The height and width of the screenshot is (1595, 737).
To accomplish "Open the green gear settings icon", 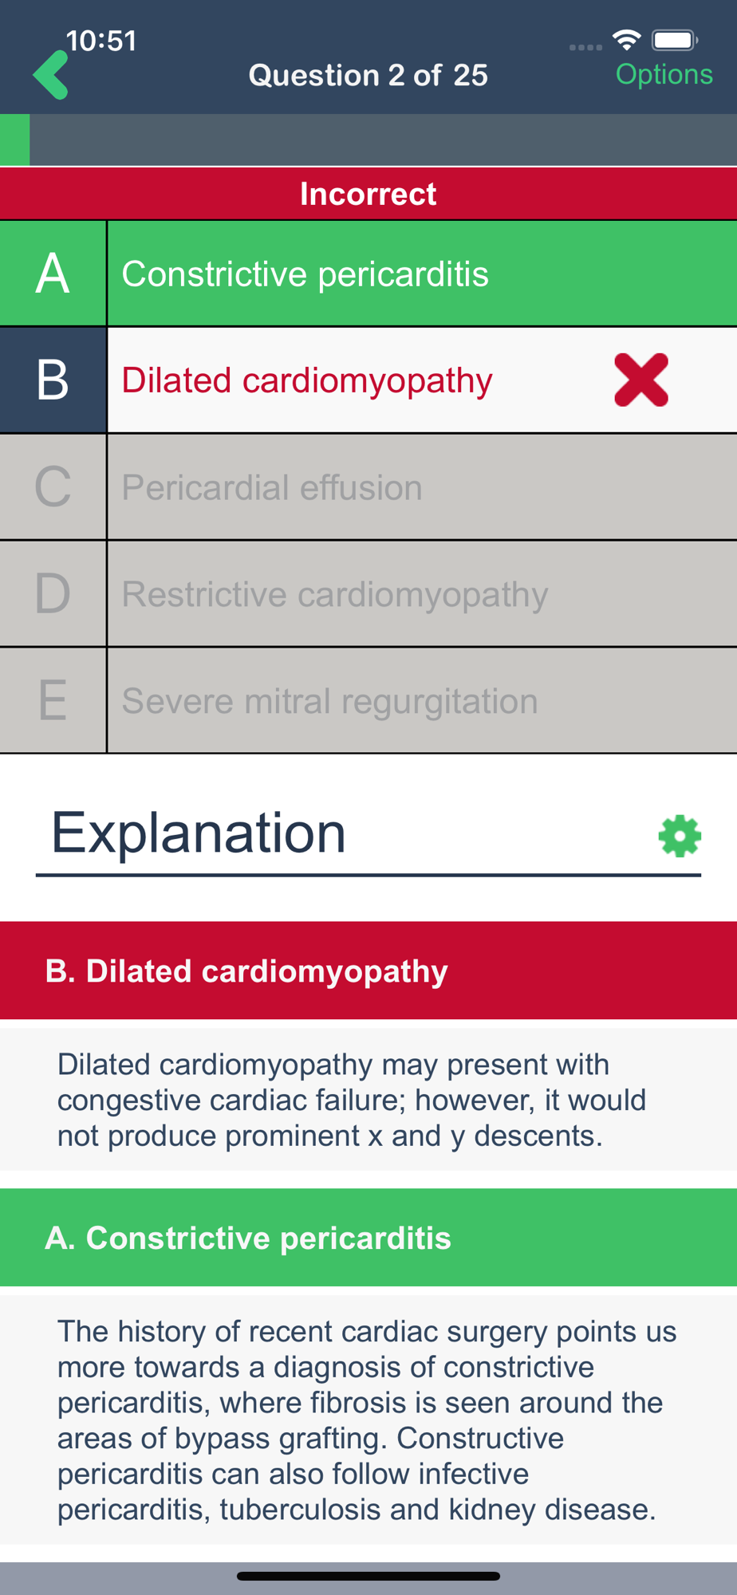I will [x=680, y=836].
